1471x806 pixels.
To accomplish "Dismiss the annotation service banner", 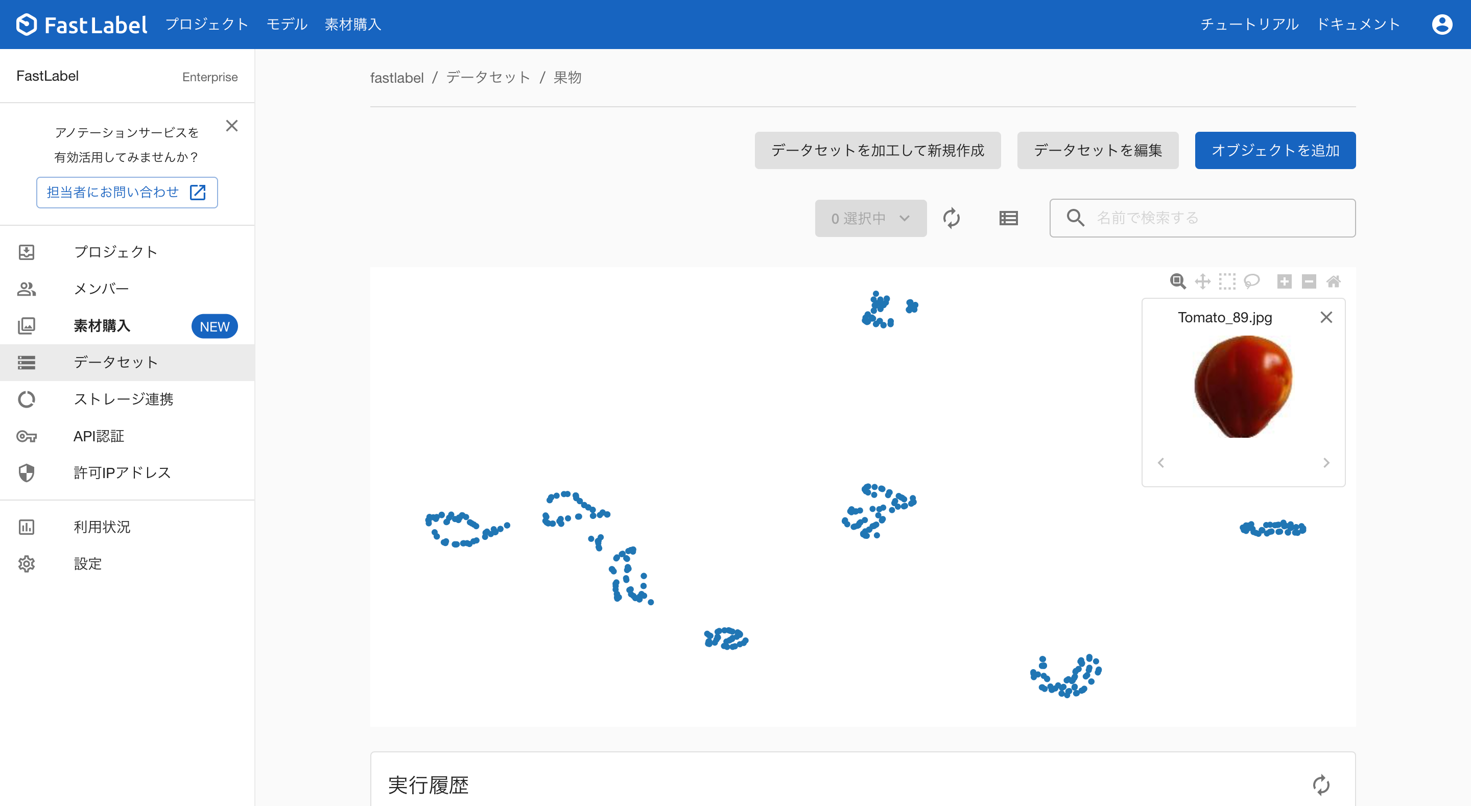I will click(231, 126).
